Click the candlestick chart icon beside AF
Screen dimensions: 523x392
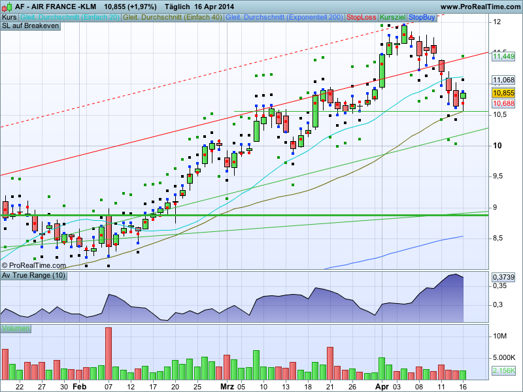tap(7, 7)
